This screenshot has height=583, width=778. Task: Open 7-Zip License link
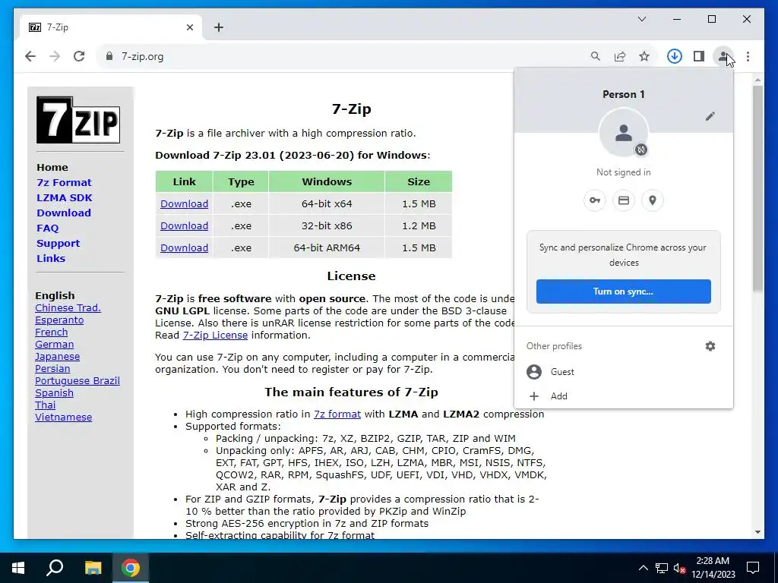tap(215, 335)
